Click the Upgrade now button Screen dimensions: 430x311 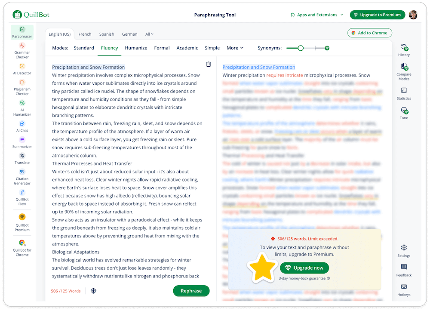coord(304,268)
